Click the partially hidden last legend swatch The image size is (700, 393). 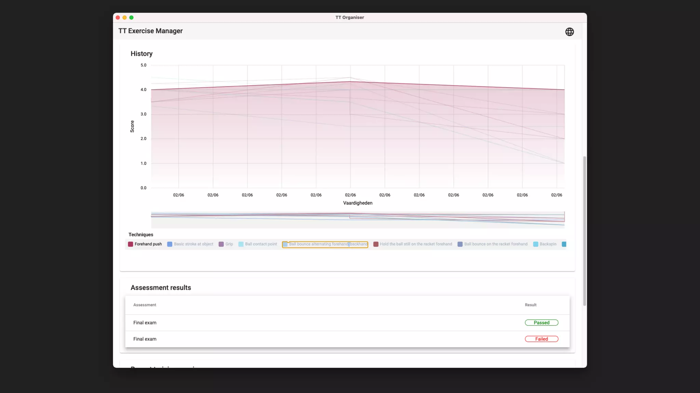coord(564,244)
